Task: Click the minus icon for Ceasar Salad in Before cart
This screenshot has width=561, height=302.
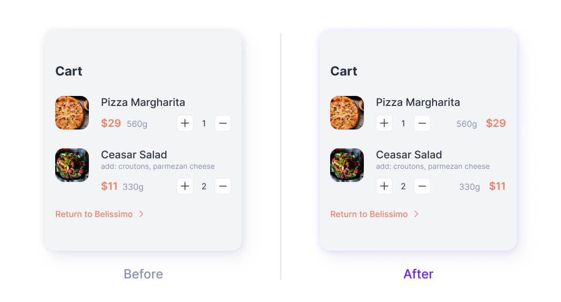Action: pos(222,186)
